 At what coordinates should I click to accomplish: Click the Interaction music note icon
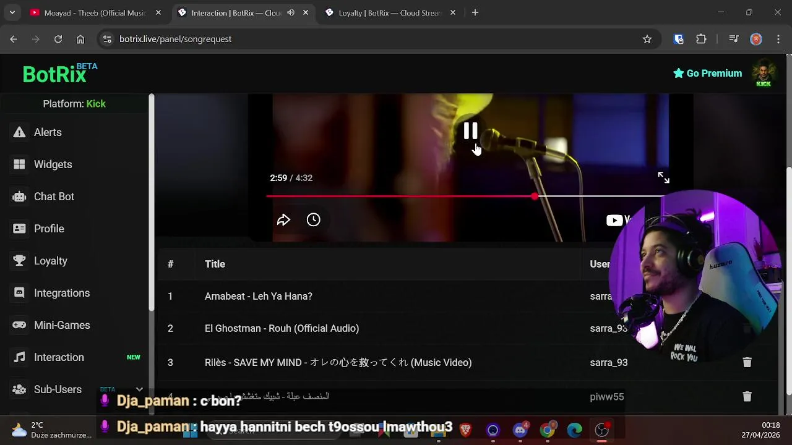click(19, 357)
